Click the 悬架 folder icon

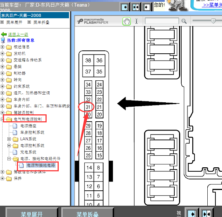(9, 67)
